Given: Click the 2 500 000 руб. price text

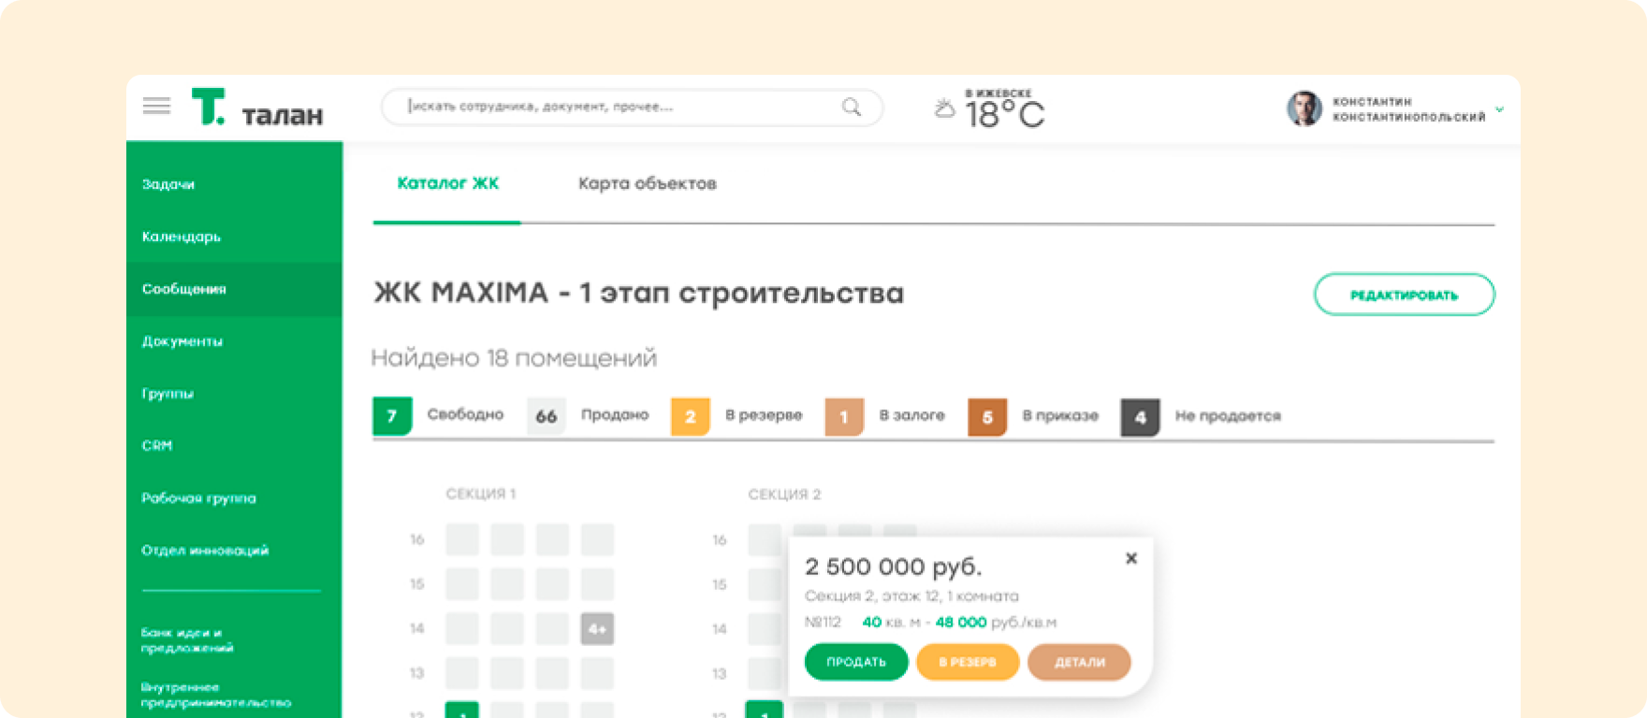Looking at the screenshot, I should (x=893, y=567).
